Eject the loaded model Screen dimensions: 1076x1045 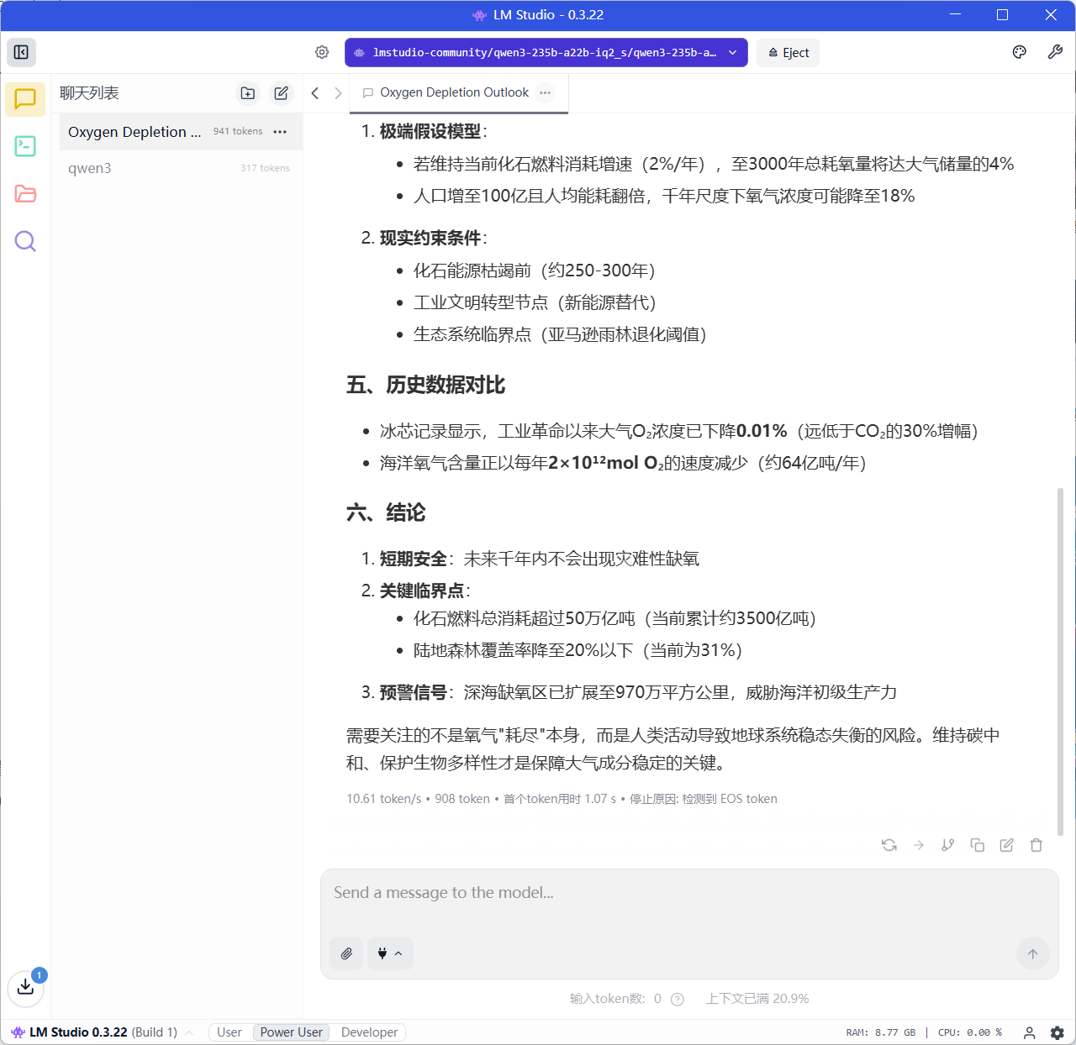788,52
